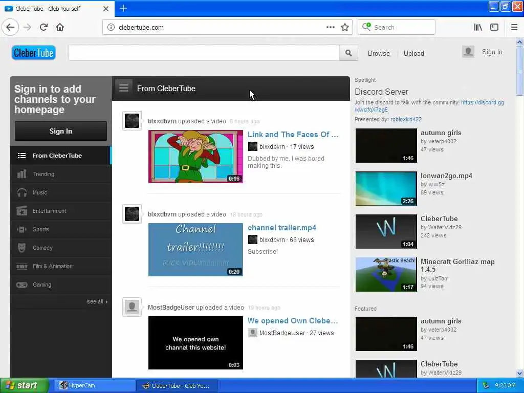Screen dimensions: 524x393
Task: Click the system tray icon near clock
Action: [x=486, y=385]
